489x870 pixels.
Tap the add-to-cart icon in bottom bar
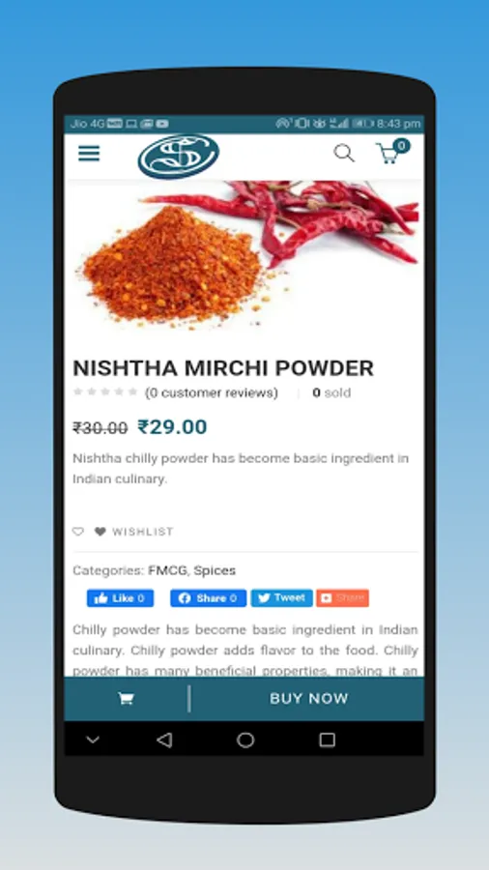pos(126,699)
